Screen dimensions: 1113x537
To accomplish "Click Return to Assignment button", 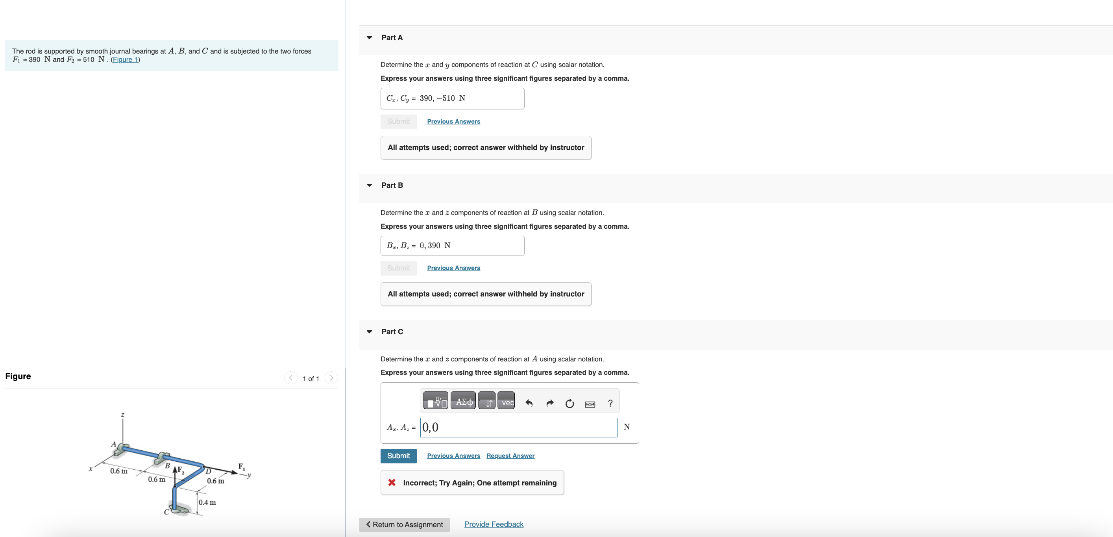I will (x=404, y=524).
